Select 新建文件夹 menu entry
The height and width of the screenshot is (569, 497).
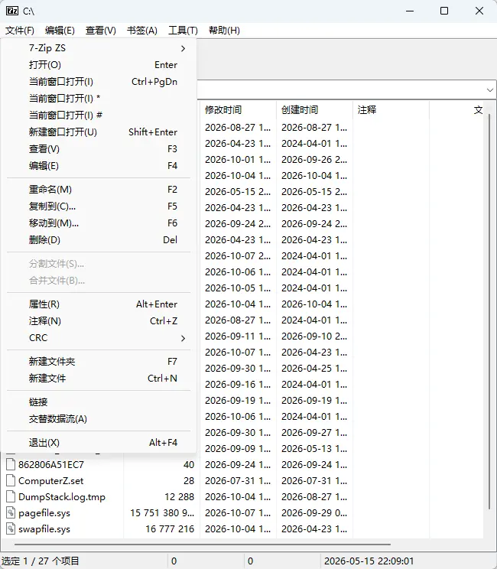(99, 362)
